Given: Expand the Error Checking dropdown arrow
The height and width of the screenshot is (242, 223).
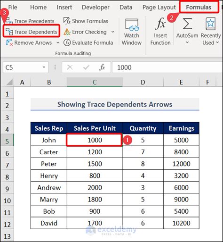Looking at the screenshot, I should pos(113,32).
